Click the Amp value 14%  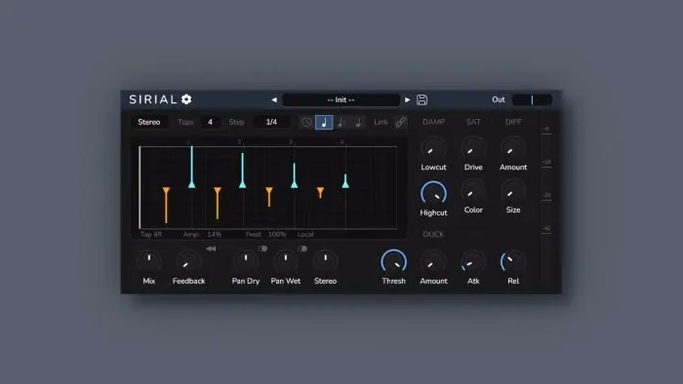pyautogui.click(x=215, y=235)
